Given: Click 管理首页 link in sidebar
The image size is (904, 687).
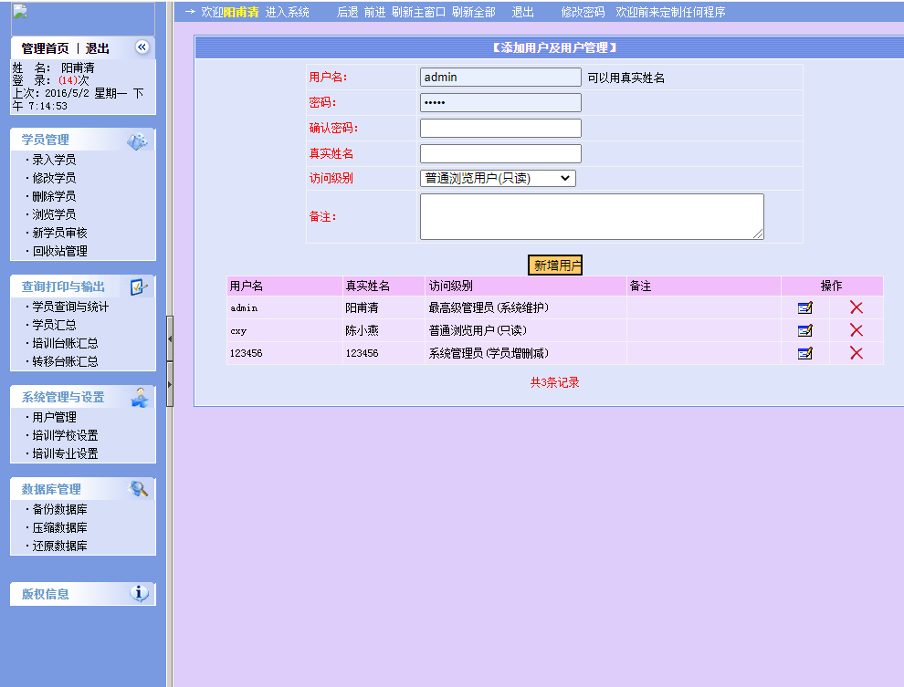Looking at the screenshot, I should [45, 48].
